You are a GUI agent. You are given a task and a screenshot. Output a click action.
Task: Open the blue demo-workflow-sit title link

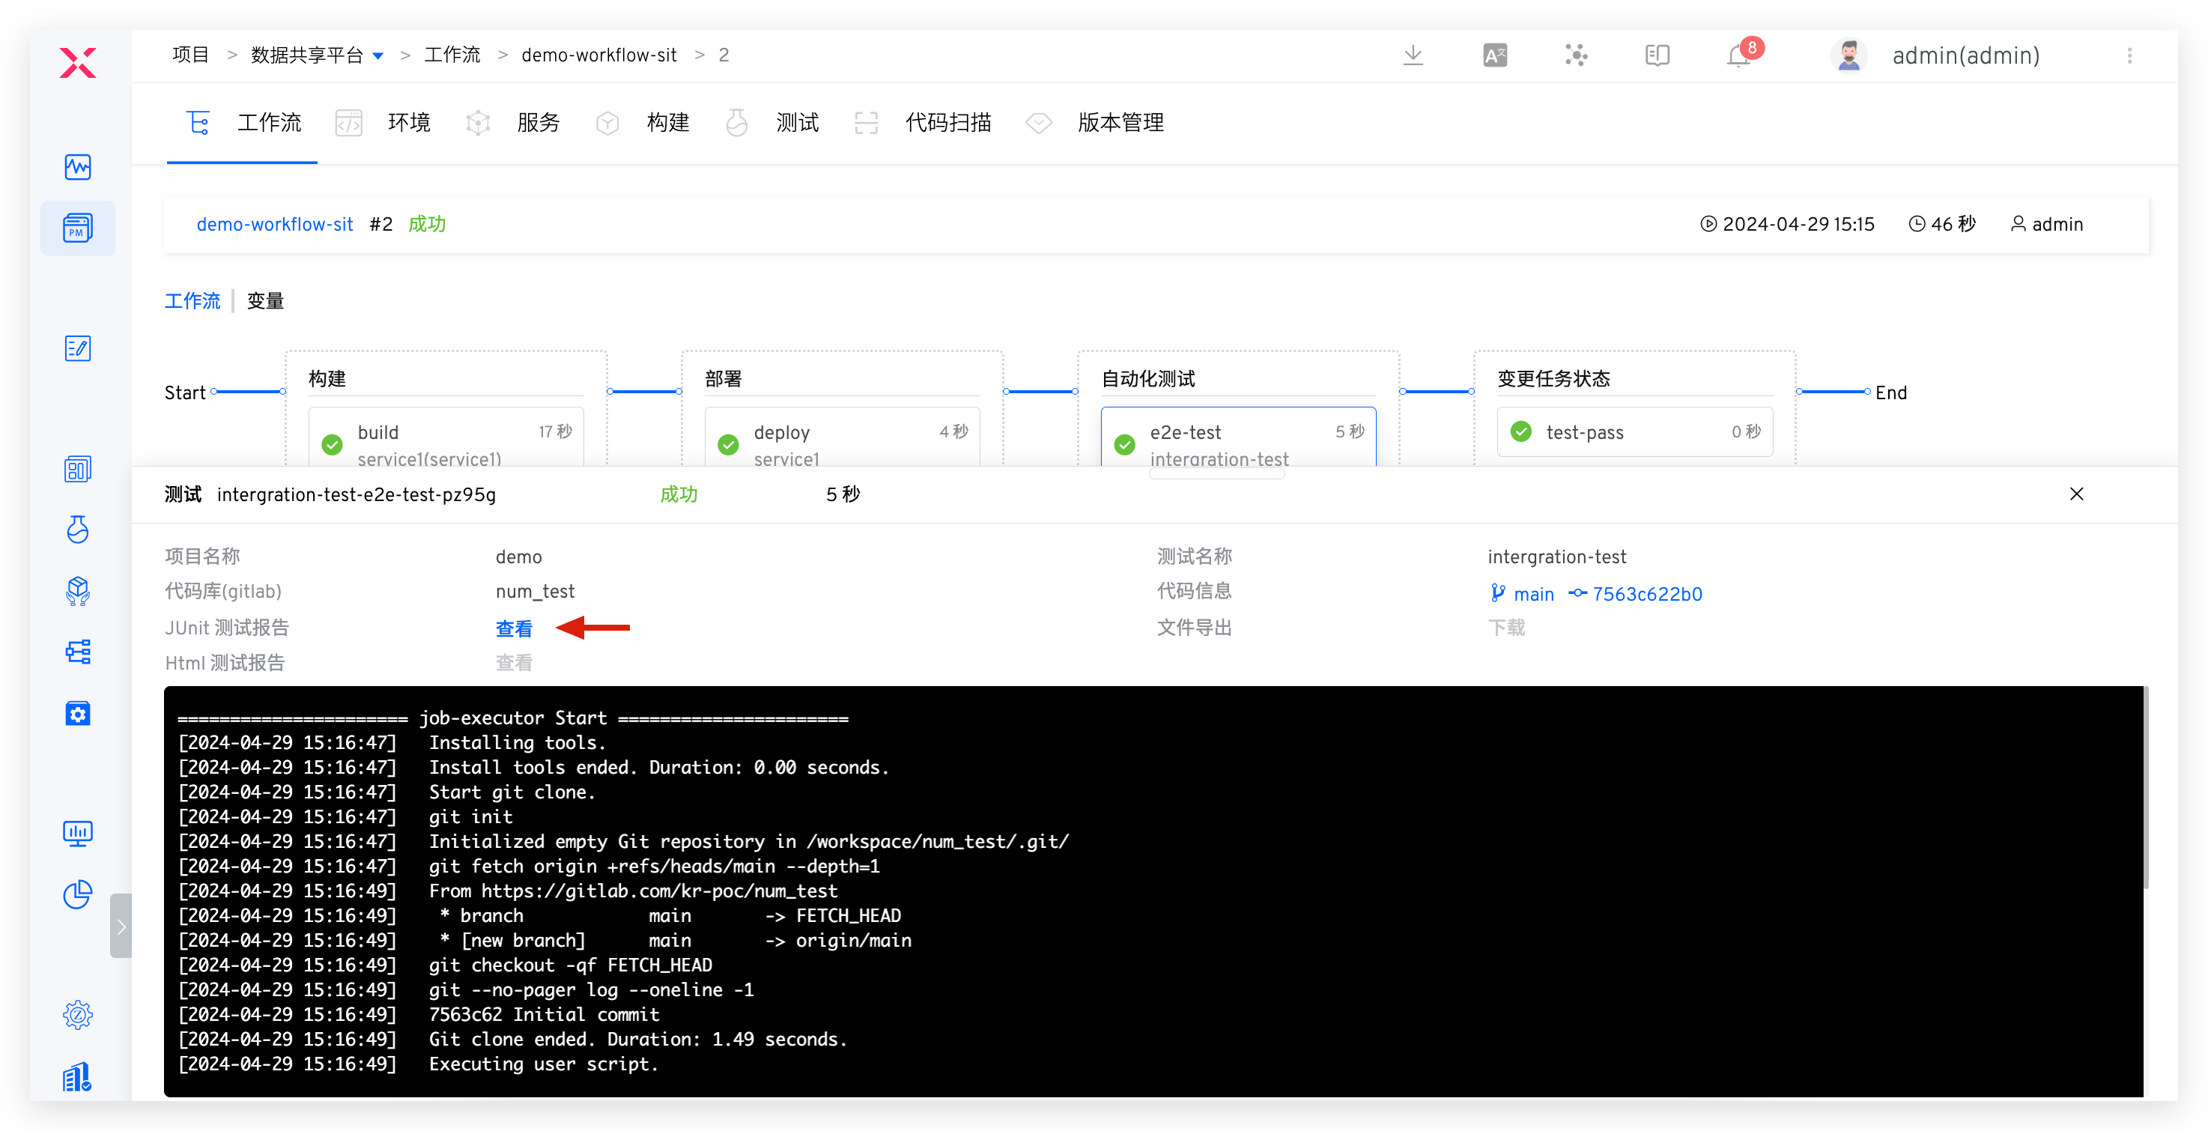pyautogui.click(x=274, y=224)
